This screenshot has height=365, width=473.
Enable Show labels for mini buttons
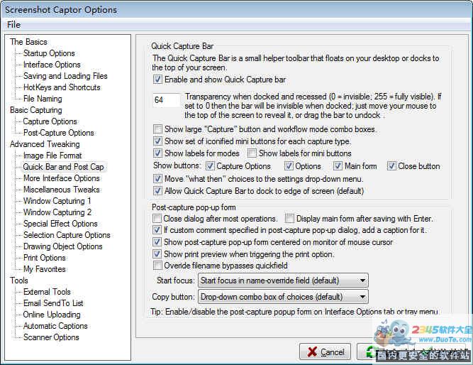pyautogui.click(x=252, y=153)
